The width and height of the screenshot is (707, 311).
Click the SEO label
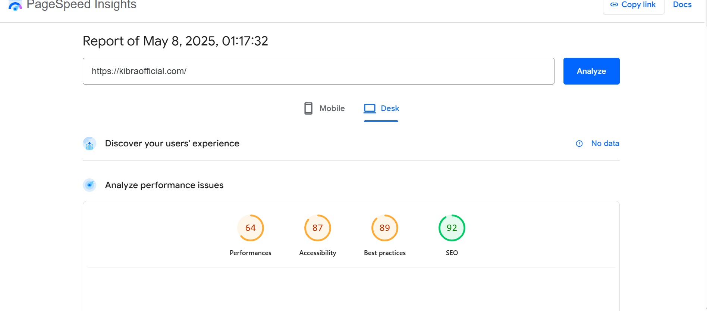[452, 253]
